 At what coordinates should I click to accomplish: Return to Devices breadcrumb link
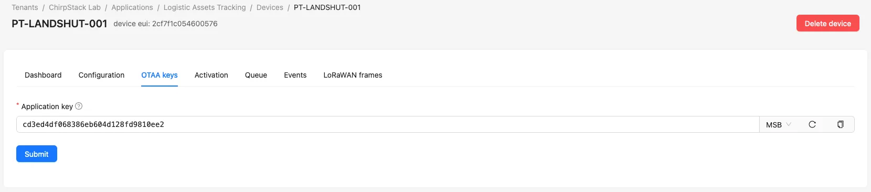coord(270,7)
